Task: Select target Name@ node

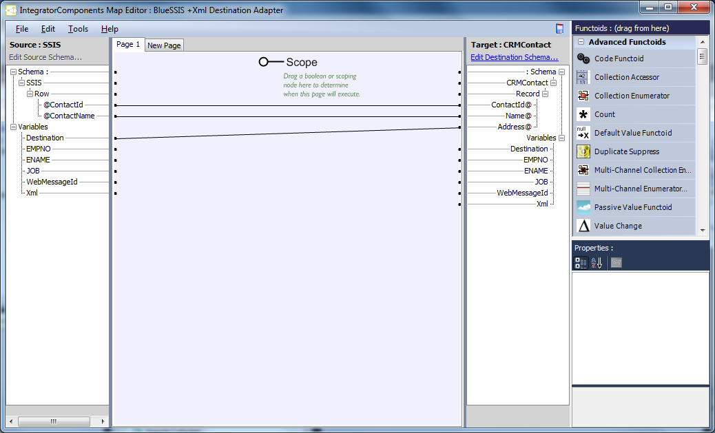Action: coord(519,116)
